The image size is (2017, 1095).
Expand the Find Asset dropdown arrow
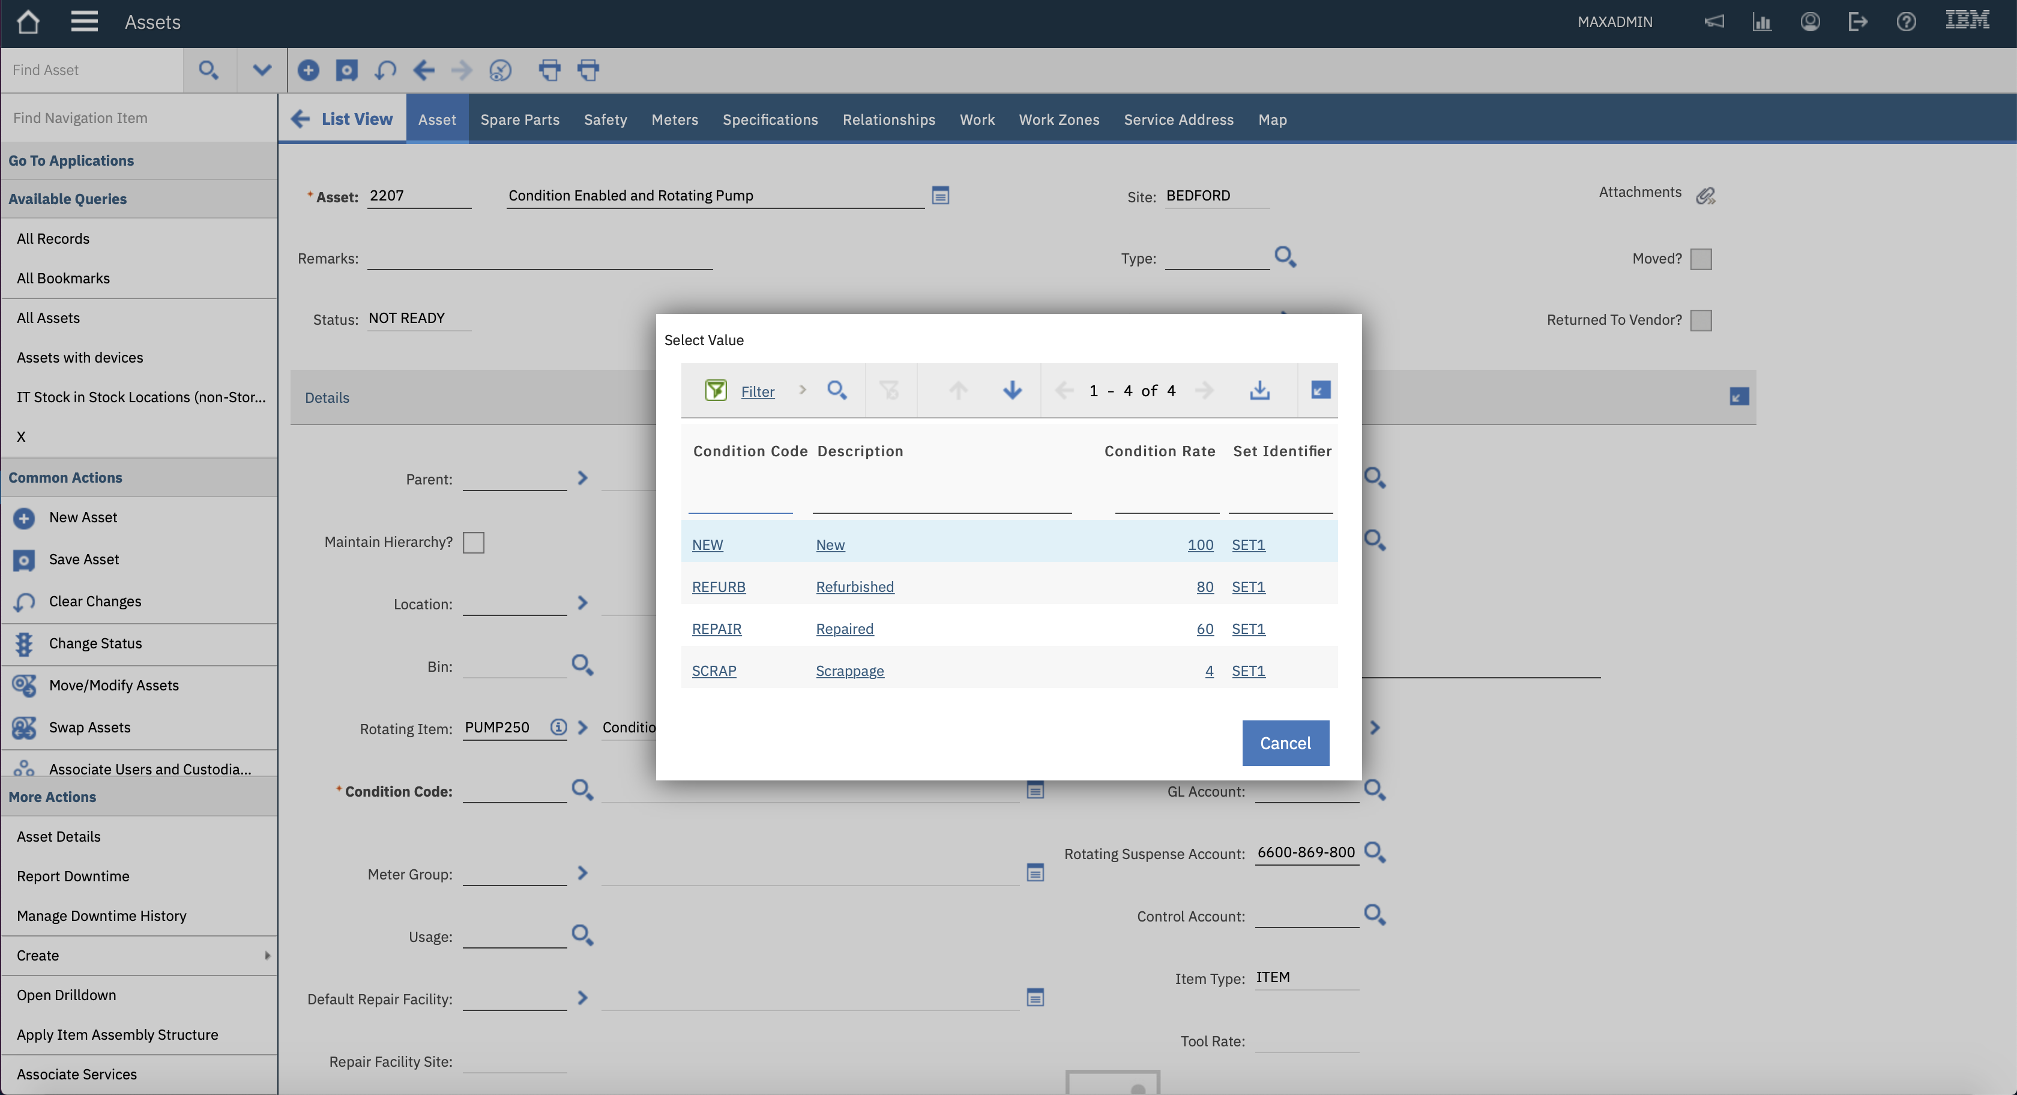click(x=262, y=70)
